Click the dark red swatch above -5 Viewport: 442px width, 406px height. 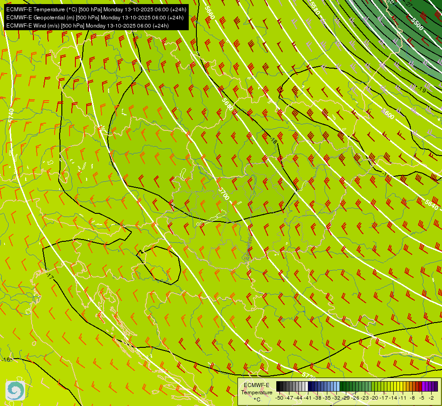coord(420,386)
